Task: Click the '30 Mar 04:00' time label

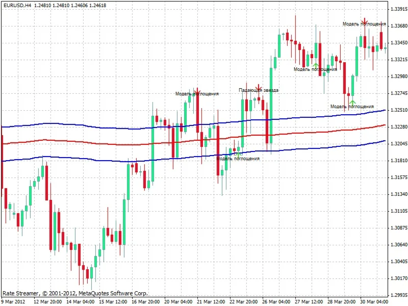Action: point(374,301)
